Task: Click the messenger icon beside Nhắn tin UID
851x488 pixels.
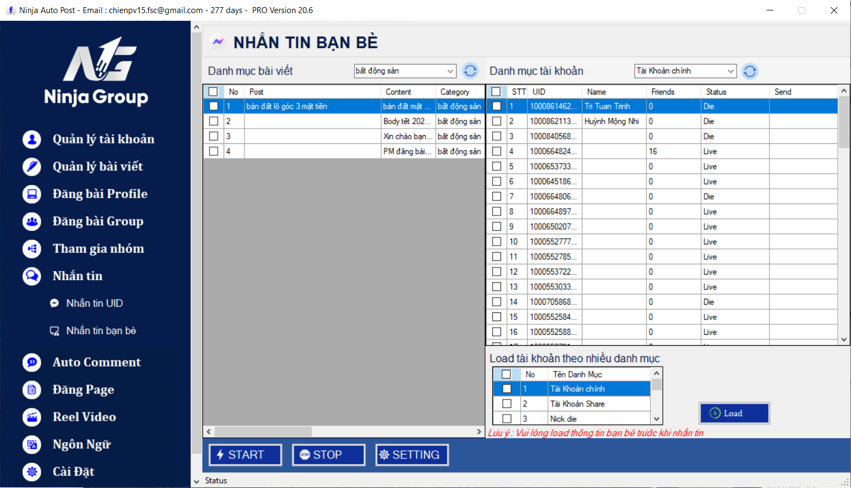Action: click(55, 303)
